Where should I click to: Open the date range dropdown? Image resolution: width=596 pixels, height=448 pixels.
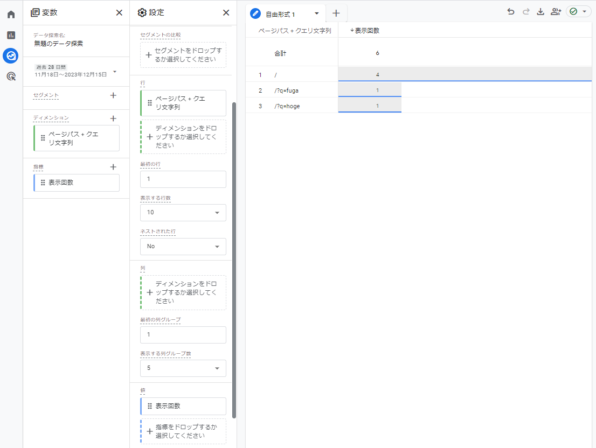pos(115,72)
